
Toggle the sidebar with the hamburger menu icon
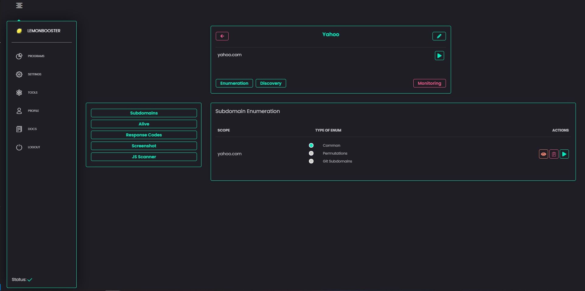click(x=19, y=5)
